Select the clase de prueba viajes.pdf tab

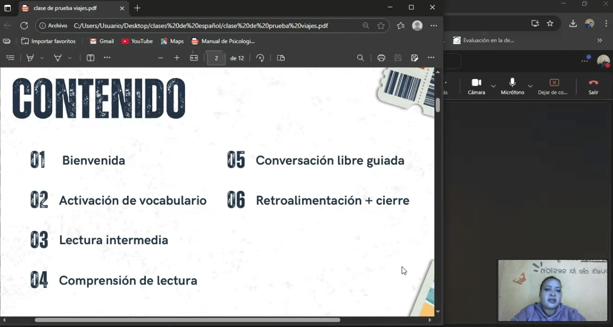68,8
